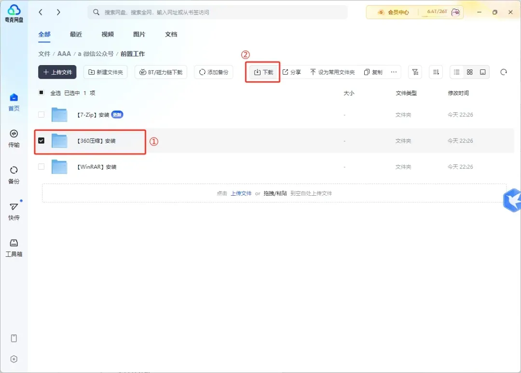
Task: Open the 【WinRAR】安装 folder icon
Action: [x=59, y=167]
